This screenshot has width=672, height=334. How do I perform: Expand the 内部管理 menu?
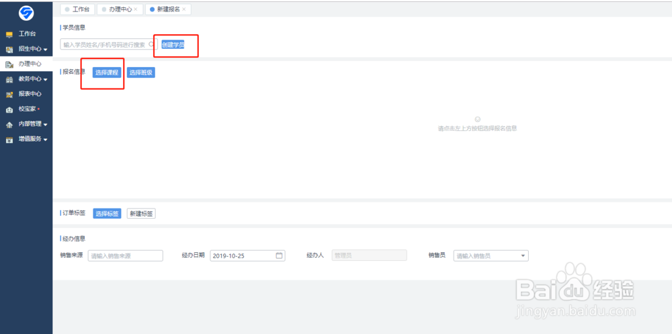[46, 125]
